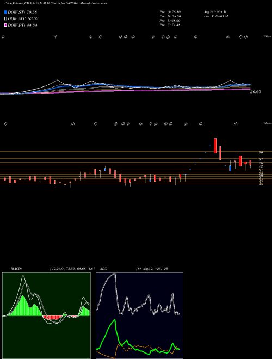Click the green +DI line peak in ADX
This screenshot has height=359, width=272.
pyautogui.click(x=115, y=320)
